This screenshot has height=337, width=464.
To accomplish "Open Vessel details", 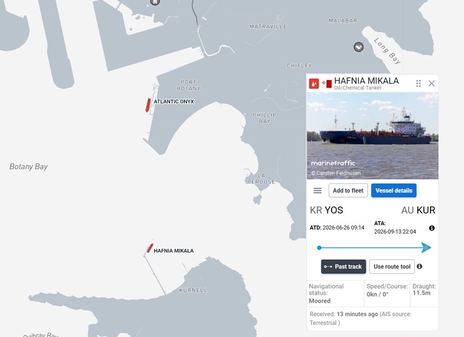I will 394,191.
